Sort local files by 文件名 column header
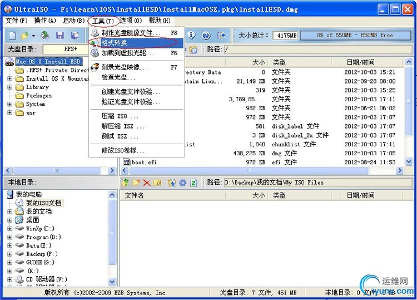 pos(135,196)
